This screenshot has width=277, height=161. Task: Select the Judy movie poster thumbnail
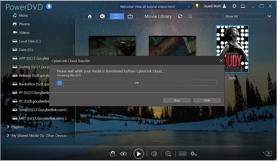click(232, 49)
